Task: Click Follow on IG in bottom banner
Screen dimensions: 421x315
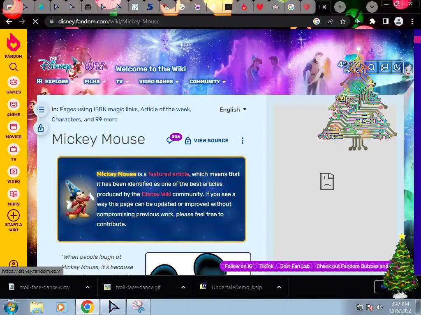Action: coord(238,266)
